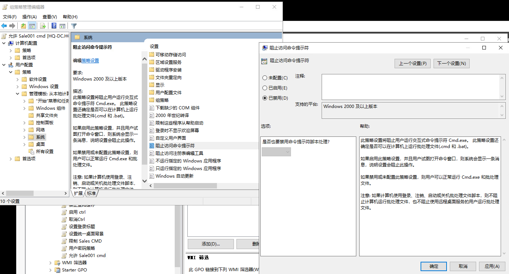This screenshot has width=509, height=274.
Task: Click the blue Back arrow in toolbar
Action: [x=4, y=26]
